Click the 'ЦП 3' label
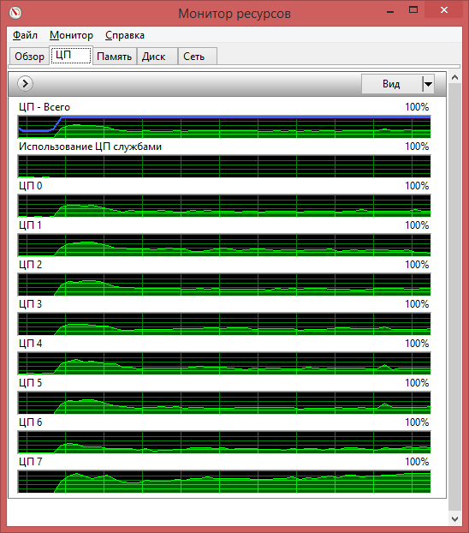 [x=31, y=304]
